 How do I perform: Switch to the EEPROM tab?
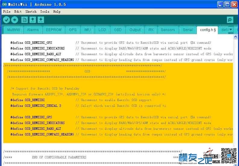click(54, 30)
